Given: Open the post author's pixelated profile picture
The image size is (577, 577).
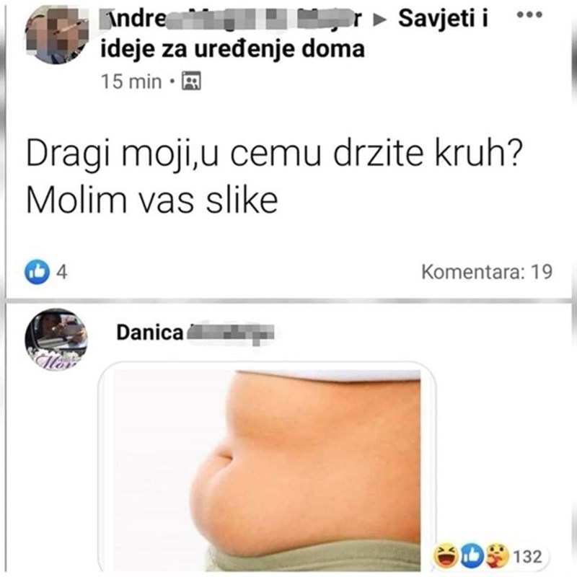Looking at the screenshot, I should coord(57,34).
